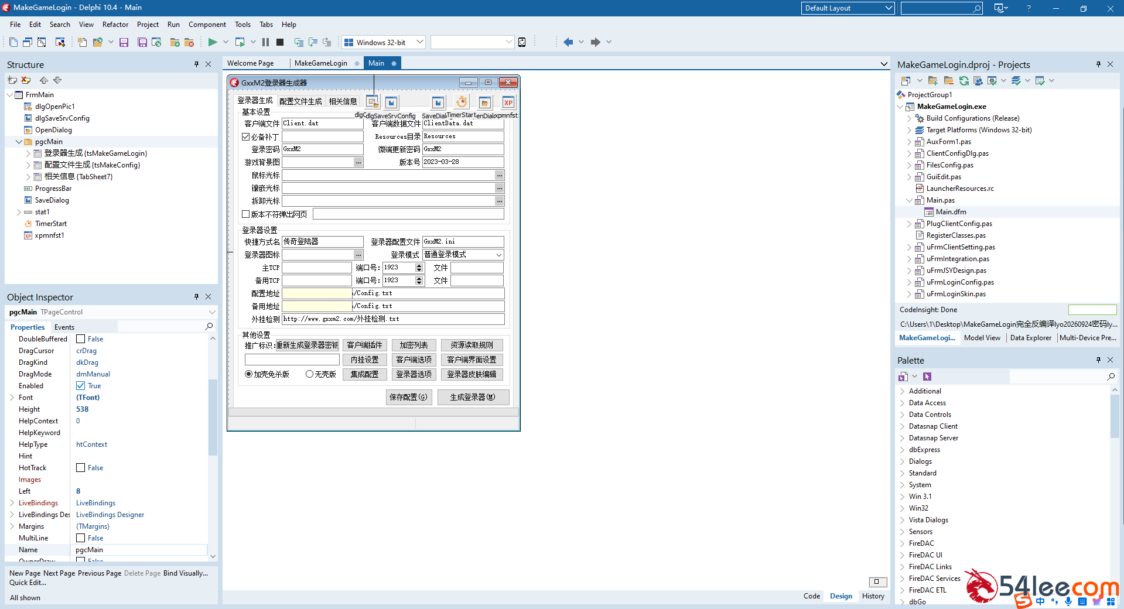1124x609 pixels.
Task: Click Add folder icon in Projects toolbar
Action: click(933, 81)
